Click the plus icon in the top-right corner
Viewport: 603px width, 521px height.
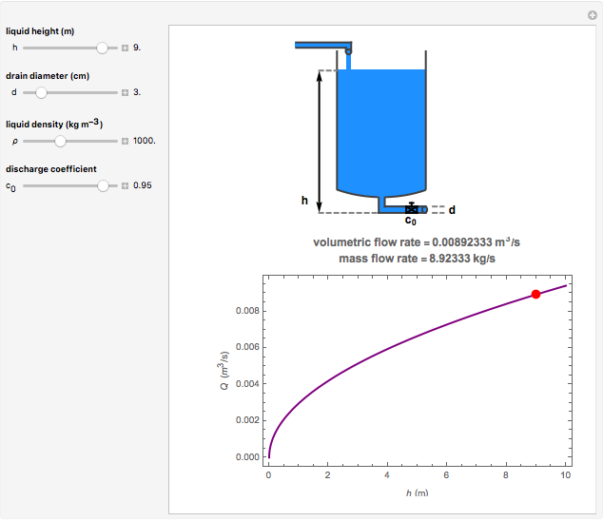591,14
